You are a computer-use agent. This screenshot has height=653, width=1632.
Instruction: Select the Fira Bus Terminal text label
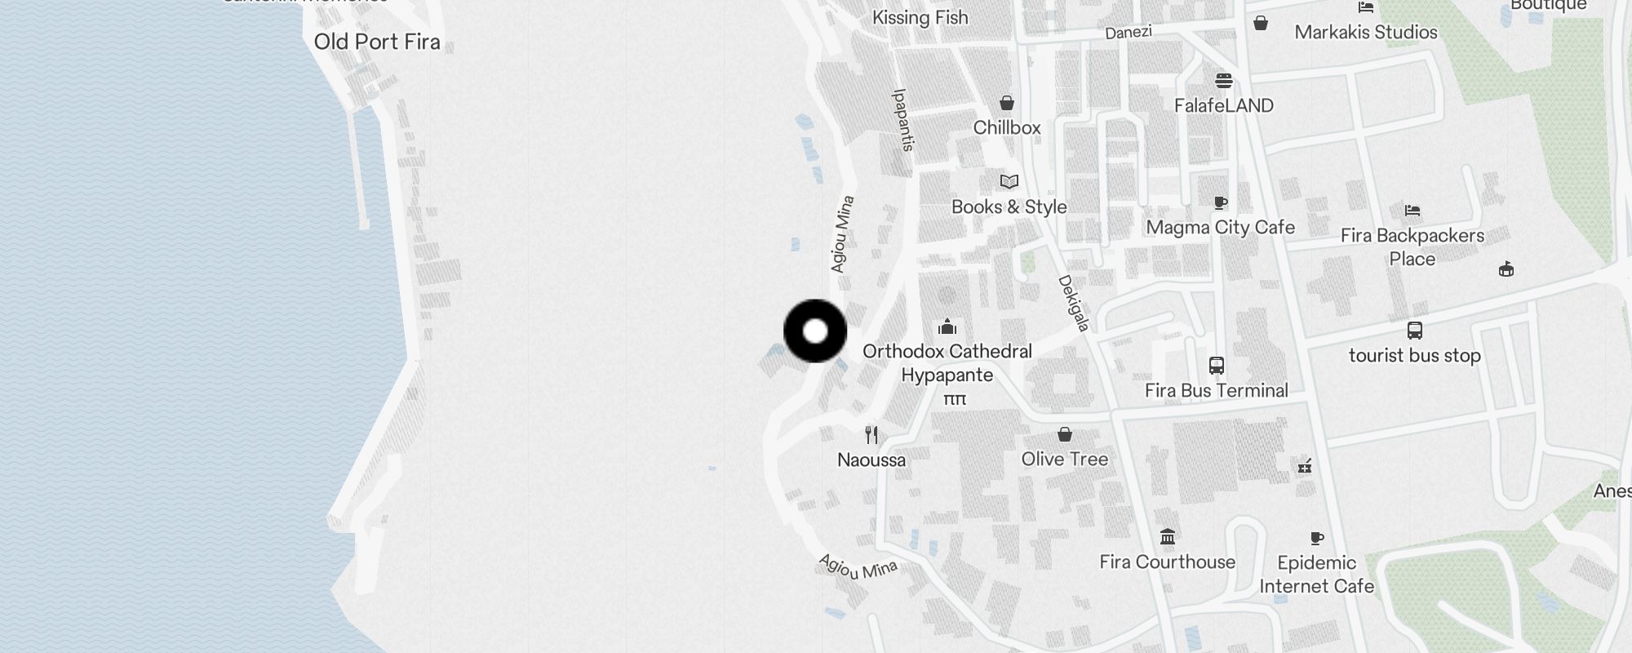click(1217, 390)
